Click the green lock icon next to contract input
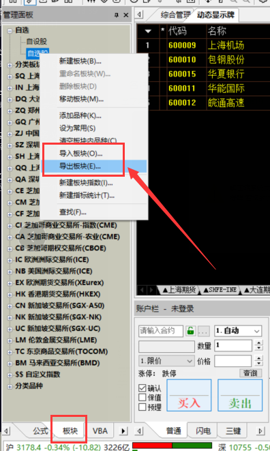The height and width of the screenshot is (451, 270). [190, 331]
